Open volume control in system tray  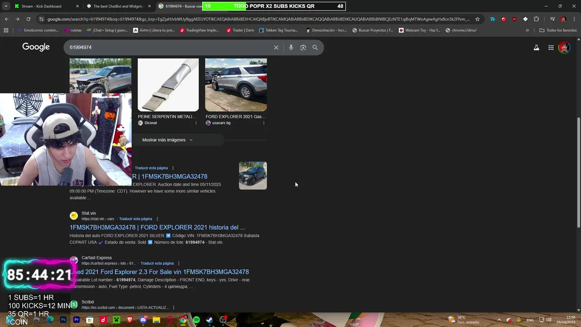549,320
